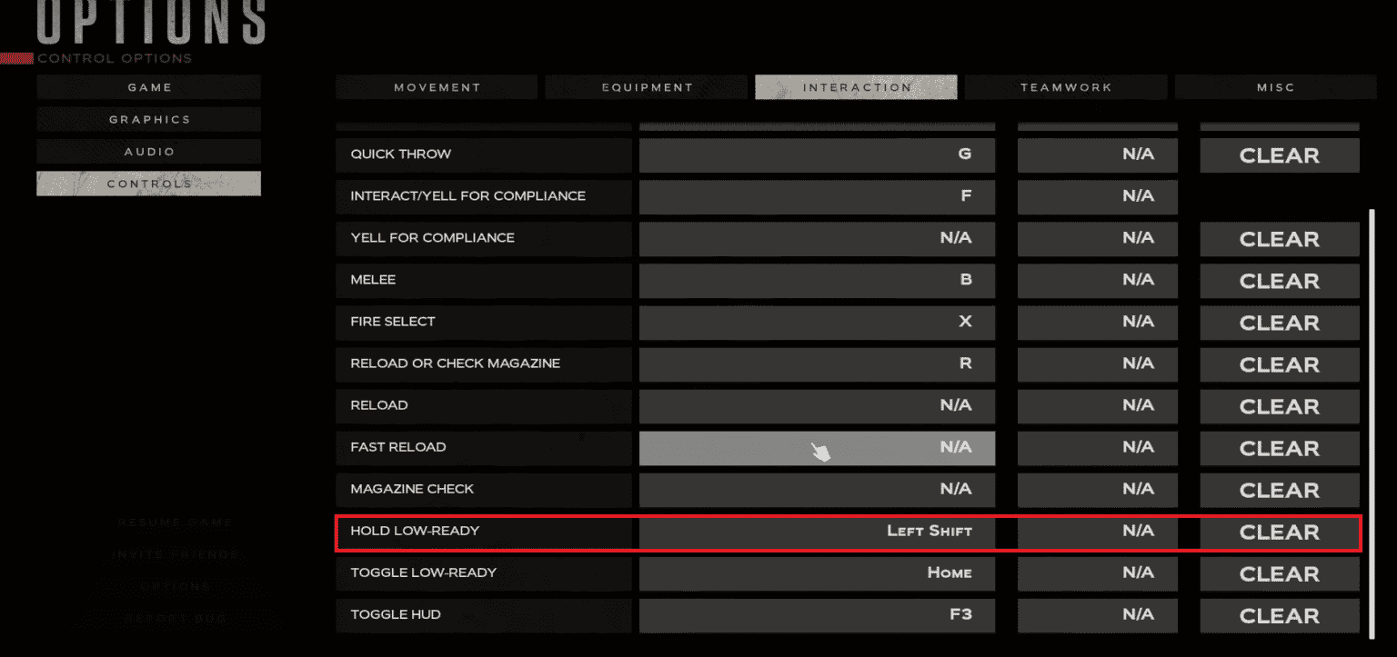This screenshot has height=657, width=1397.
Task: Open the Equipment controls tab
Action: coord(647,87)
